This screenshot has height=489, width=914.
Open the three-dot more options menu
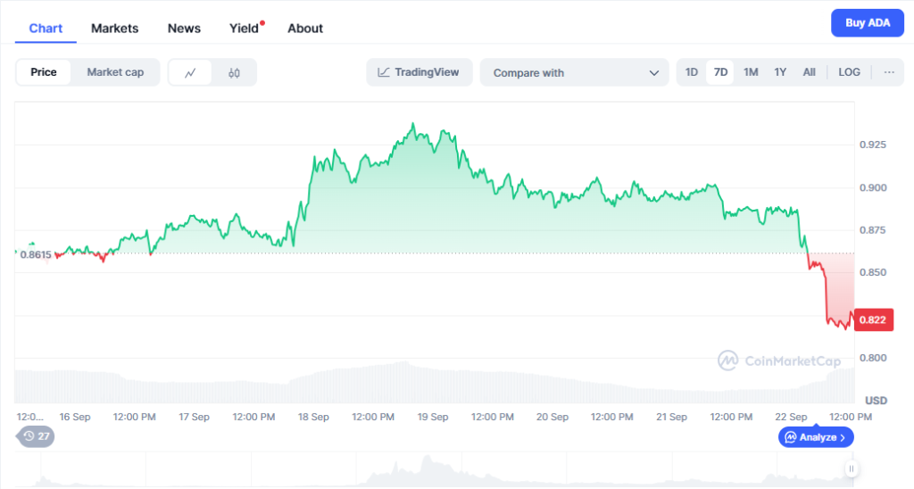888,72
